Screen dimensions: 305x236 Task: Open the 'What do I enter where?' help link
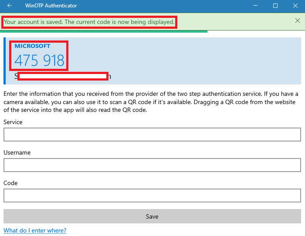click(35, 230)
